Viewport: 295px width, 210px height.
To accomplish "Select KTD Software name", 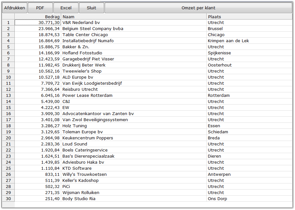I will [134, 168].
